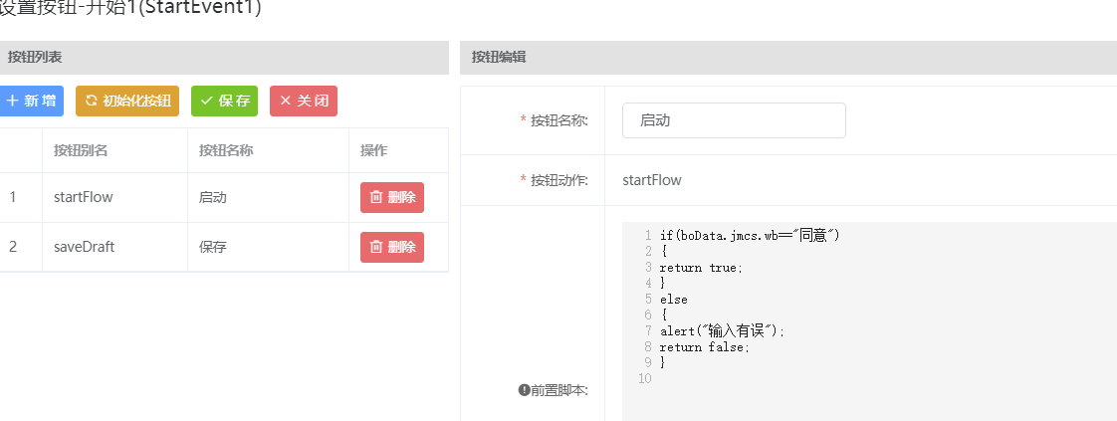Click the checkmark icon on 保存 button
1117x421 pixels.
pyautogui.click(x=206, y=101)
